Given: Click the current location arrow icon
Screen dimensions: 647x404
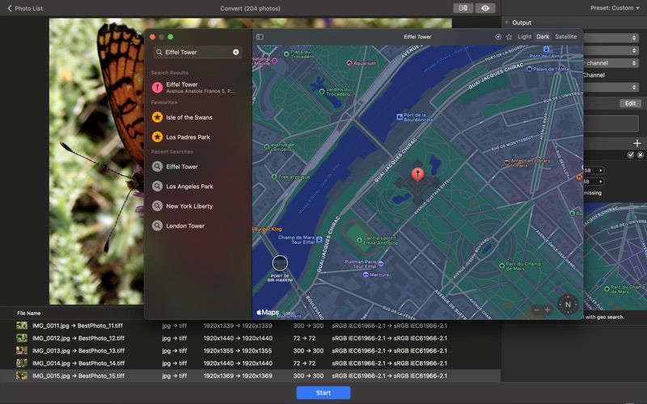Looking at the screenshot, I should click(x=498, y=36).
